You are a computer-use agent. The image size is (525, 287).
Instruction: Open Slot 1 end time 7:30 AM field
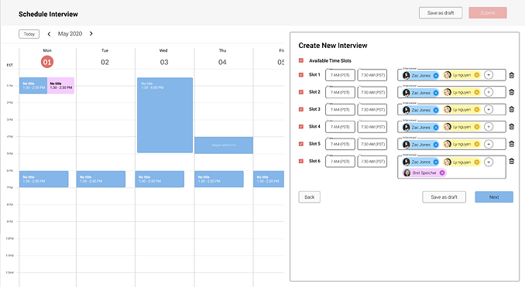point(372,75)
